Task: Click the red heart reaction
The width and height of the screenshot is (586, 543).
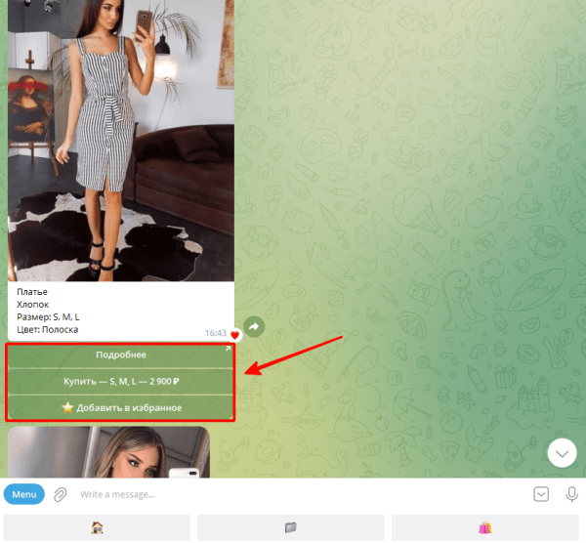Action: pos(235,335)
